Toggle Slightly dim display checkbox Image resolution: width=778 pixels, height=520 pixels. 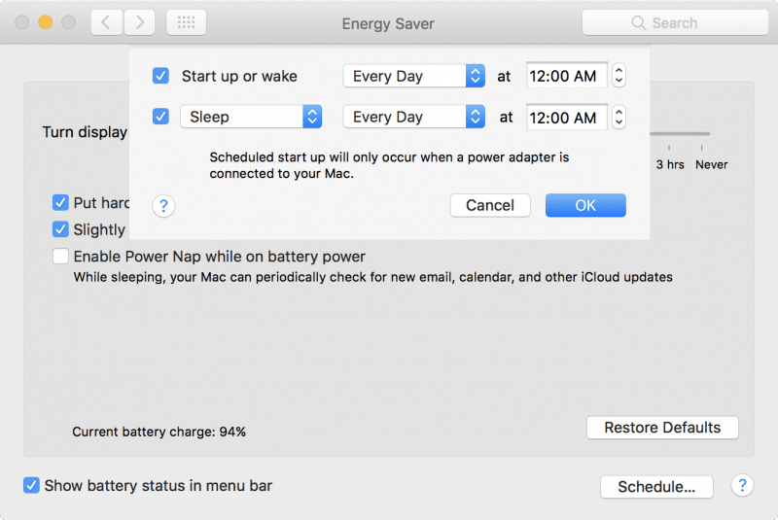click(60, 229)
